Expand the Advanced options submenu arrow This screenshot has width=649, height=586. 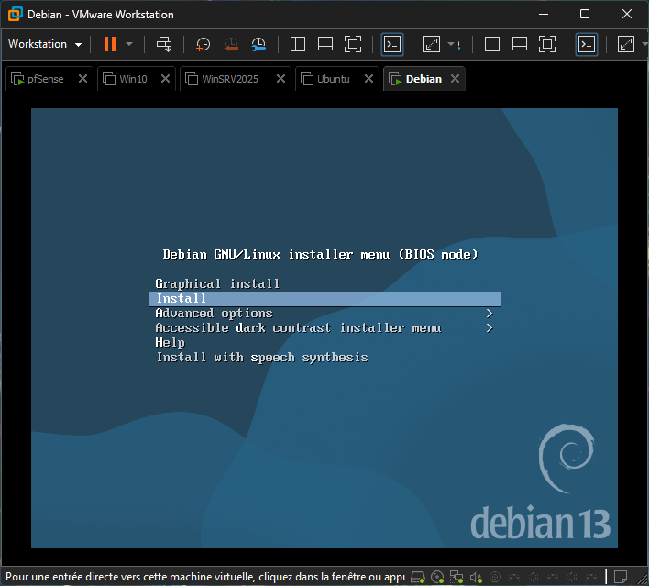coord(489,314)
